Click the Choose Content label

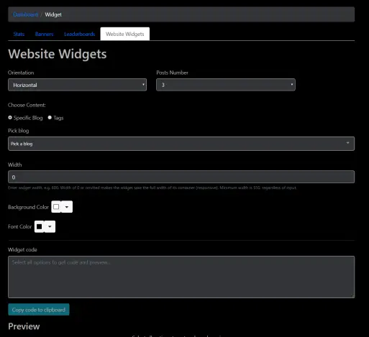(x=27, y=105)
